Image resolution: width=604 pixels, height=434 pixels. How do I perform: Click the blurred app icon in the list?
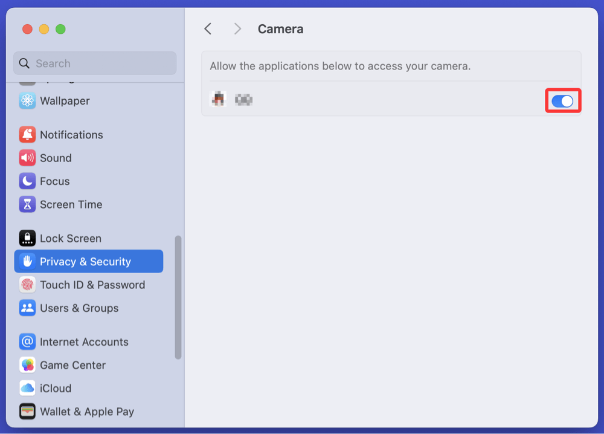[218, 100]
